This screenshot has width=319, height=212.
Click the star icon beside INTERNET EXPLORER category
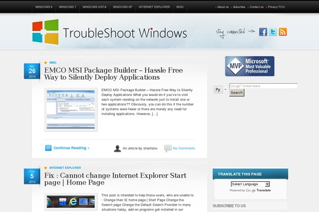coord(46,168)
